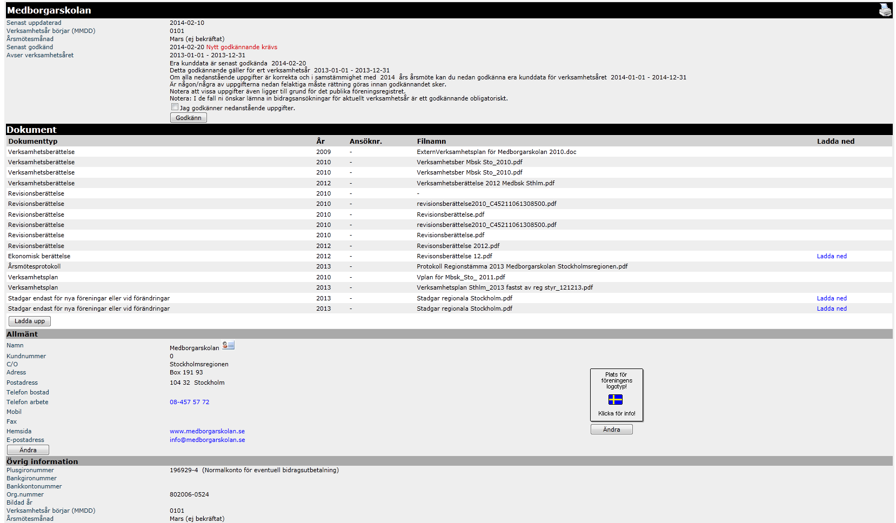Click phone number 08-457 57 72
The height and width of the screenshot is (523, 896).
coord(189,402)
